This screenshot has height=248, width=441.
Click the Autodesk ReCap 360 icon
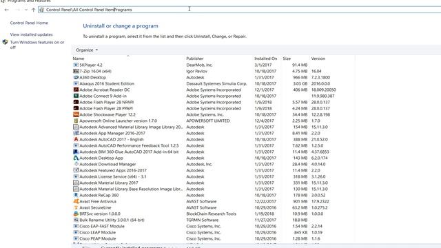point(76,195)
